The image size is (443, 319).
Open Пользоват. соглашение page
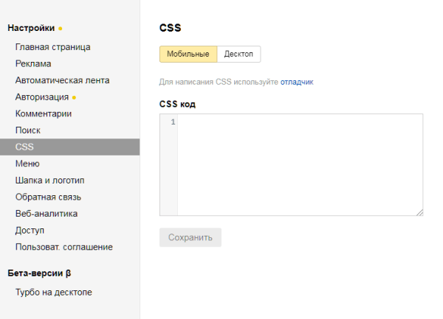click(63, 247)
